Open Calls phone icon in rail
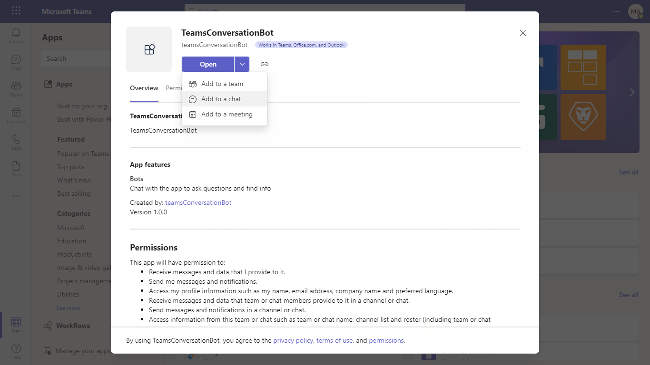This screenshot has width=650, height=365. coord(16,142)
